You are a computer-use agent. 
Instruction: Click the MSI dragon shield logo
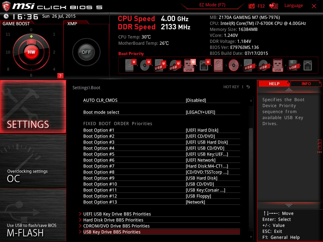[x=6, y=6]
